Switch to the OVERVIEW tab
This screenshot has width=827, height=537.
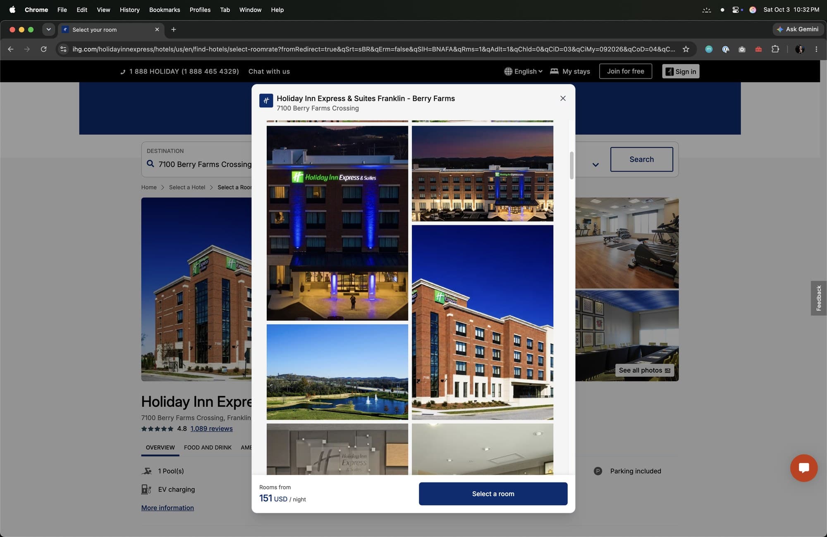160,447
